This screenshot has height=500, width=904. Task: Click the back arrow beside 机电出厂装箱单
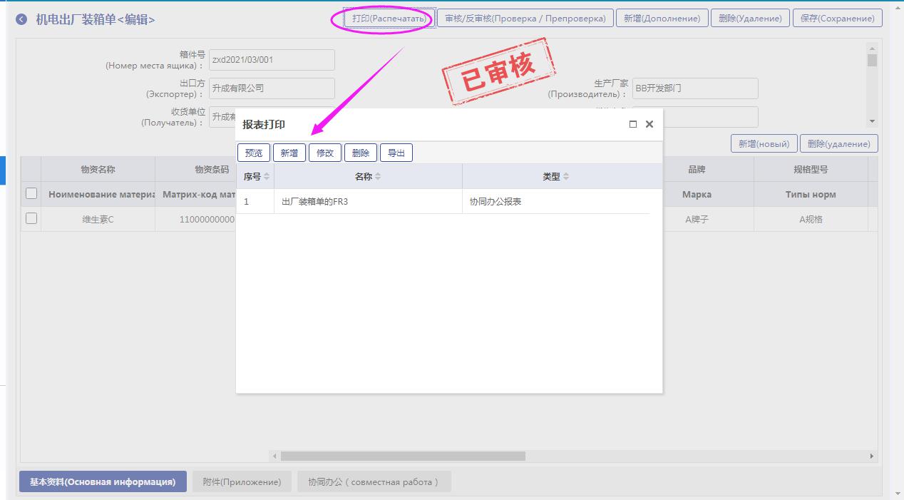(x=21, y=20)
